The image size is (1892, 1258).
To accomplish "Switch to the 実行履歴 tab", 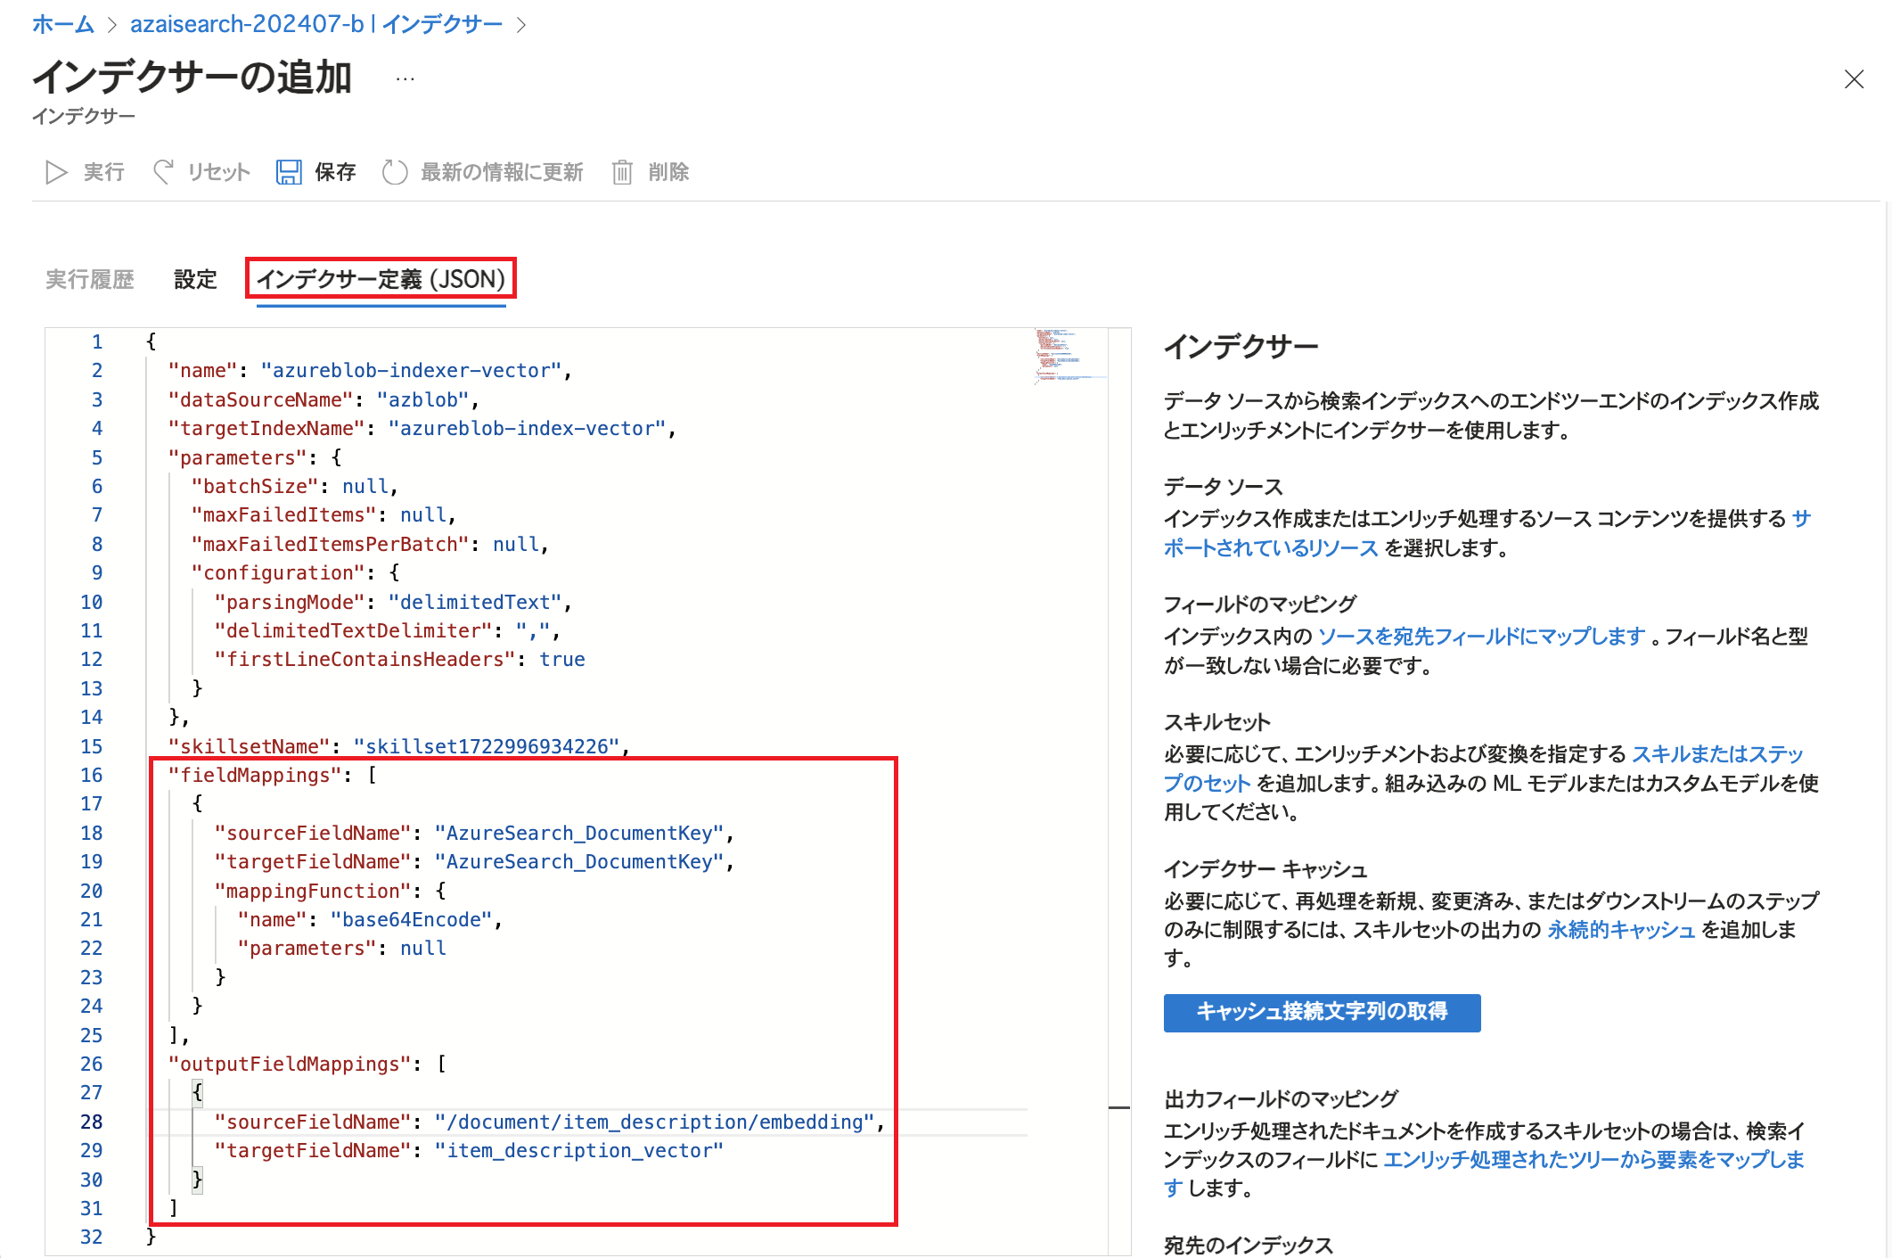I will [x=90, y=280].
